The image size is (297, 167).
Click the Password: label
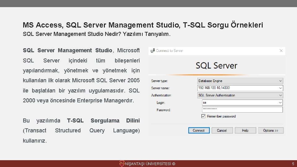[164, 110]
